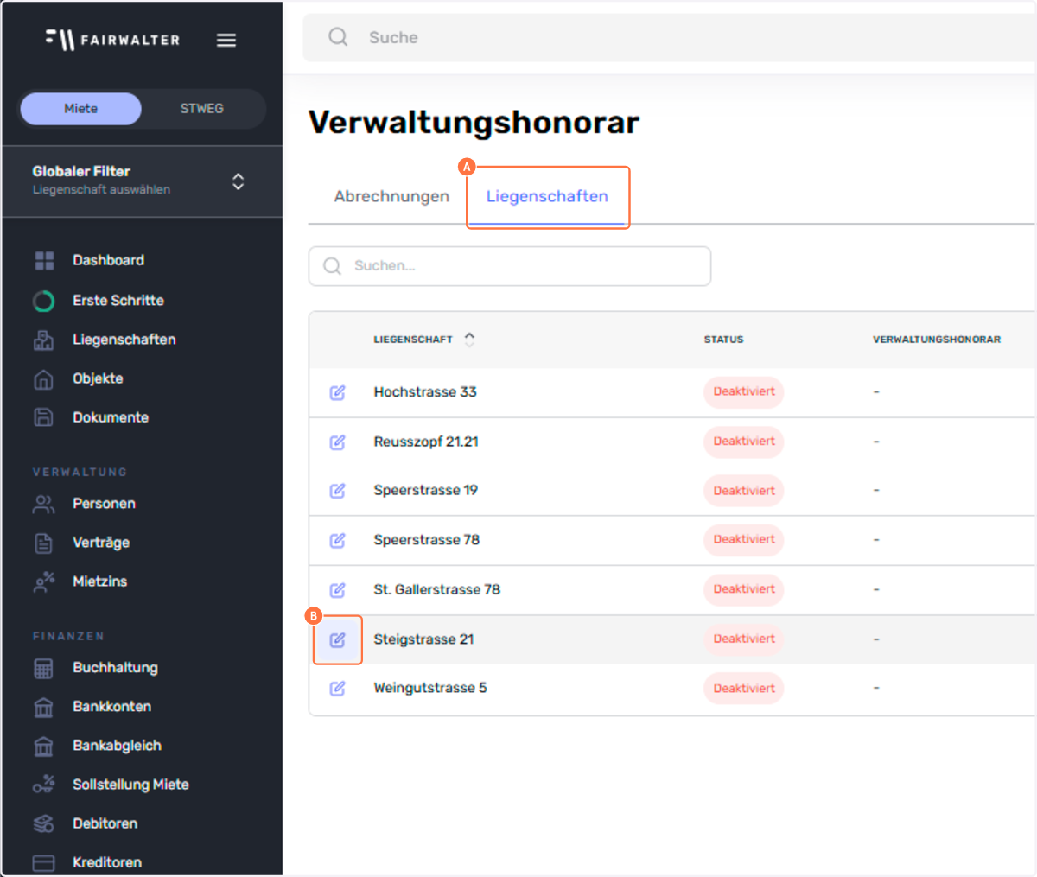Image resolution: width=1037 pixels, height=877 pixels.
Task: Click edit icon next to Reusszopf 21.21
Action: [337, 442]
